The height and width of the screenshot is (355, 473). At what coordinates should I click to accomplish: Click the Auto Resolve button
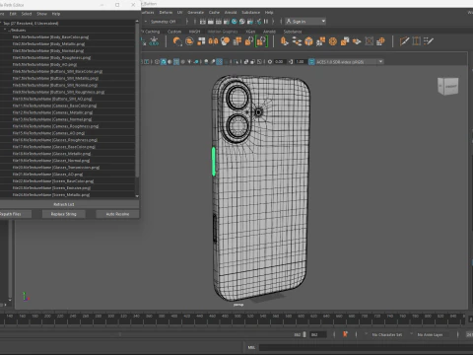[x=117, y=214]
